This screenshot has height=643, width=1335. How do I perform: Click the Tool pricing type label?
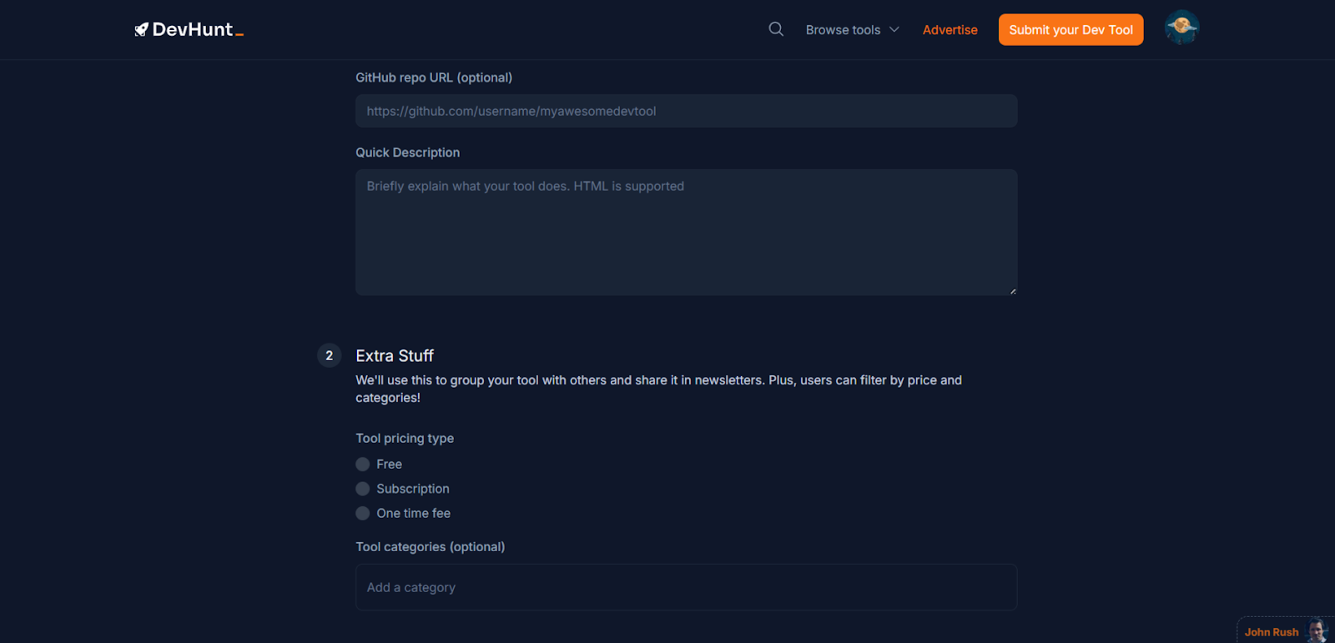(x=405, y=439)
